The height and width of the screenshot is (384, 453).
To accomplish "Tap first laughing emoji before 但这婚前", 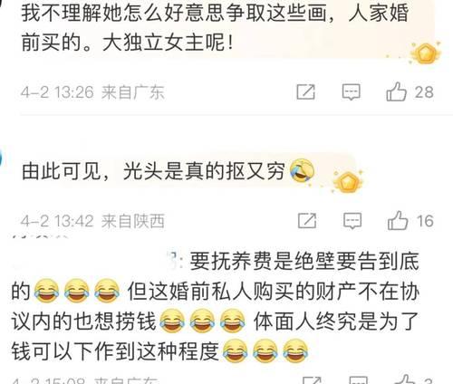I will coord(46,291).
